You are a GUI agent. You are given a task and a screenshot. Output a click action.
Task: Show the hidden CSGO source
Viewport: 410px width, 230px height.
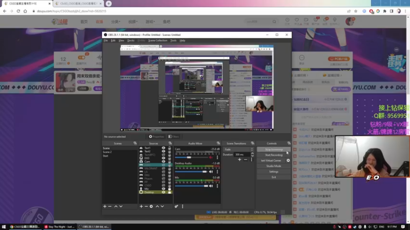[x=163, y=185]
